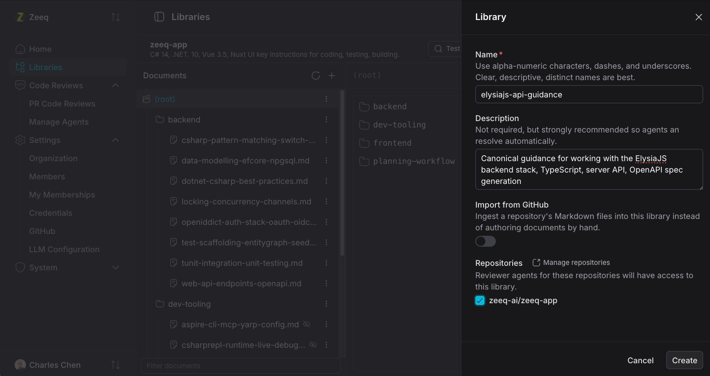The image size is (710, 376).
Task: Toggle hidden eye icon on aspire-cli-mcp-yarp-config.md
Action: pos(307,324)
